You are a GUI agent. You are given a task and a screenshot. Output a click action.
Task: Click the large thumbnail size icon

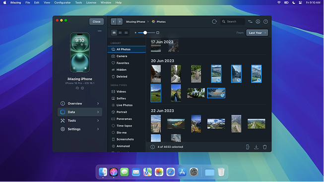(x=158, y=33)
